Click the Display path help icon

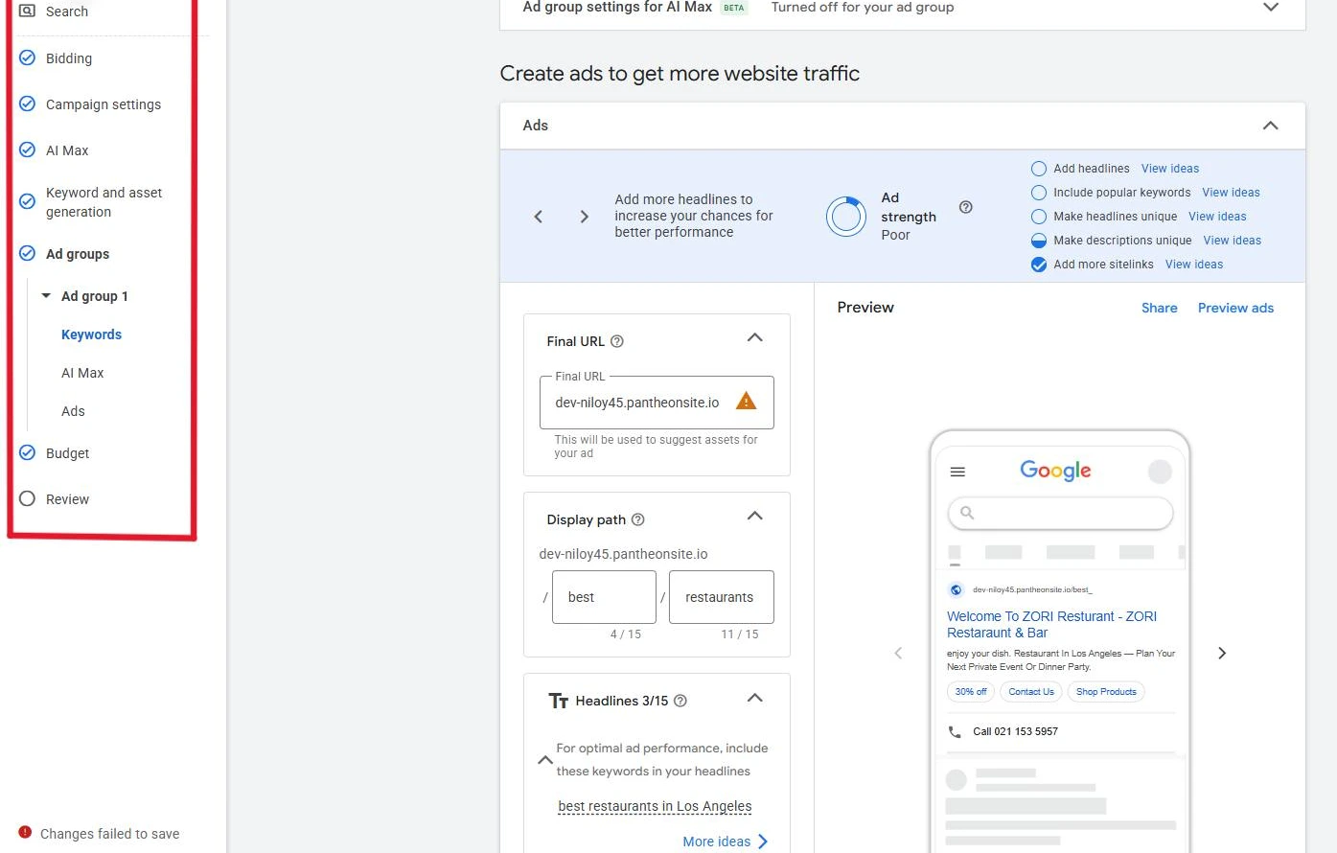638,519
